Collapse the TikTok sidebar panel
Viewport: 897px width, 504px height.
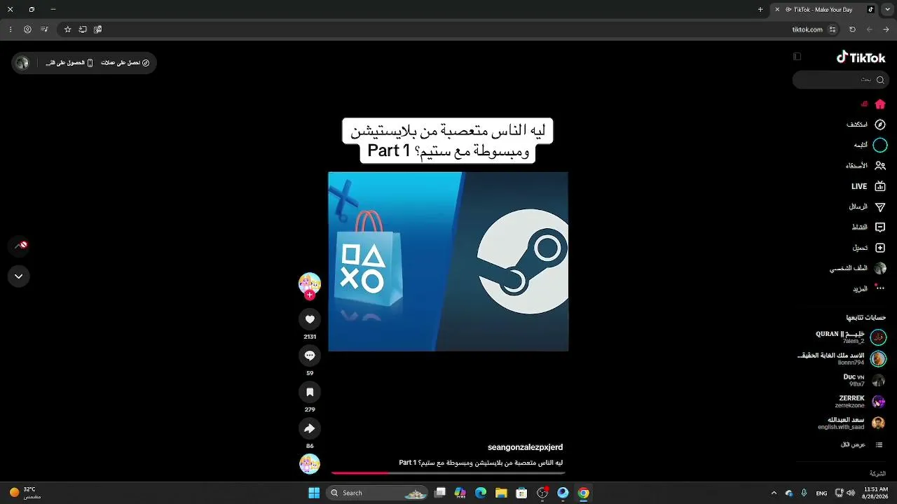(797, 57)
